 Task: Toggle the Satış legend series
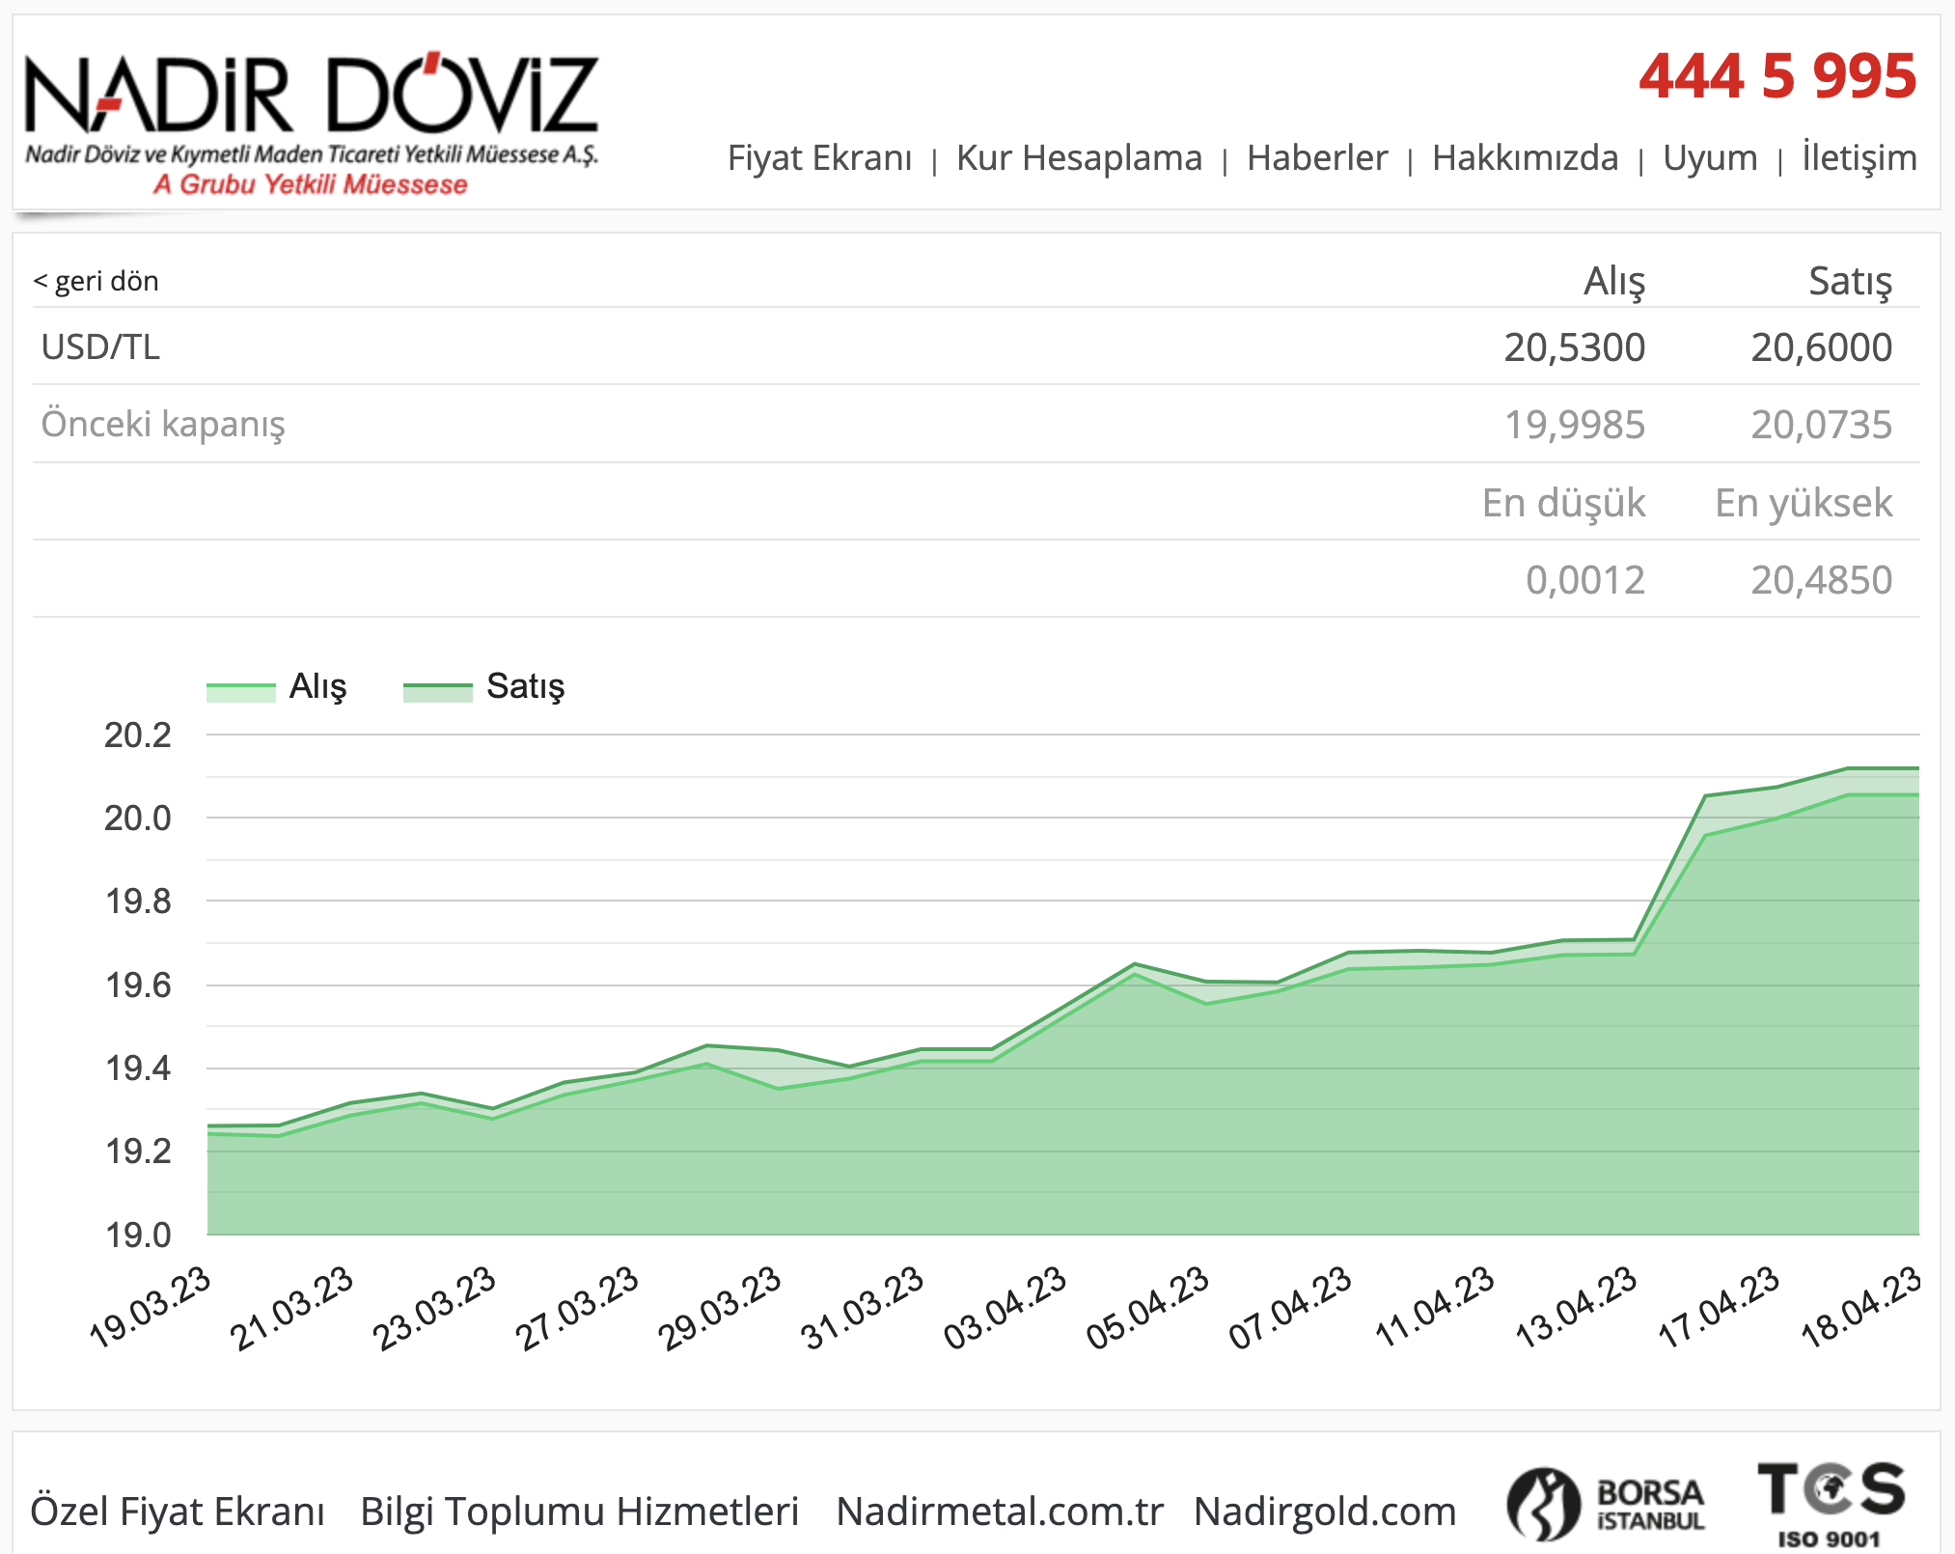[x=525, y=686]
